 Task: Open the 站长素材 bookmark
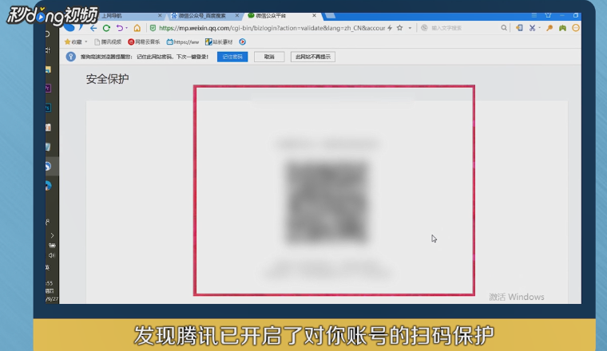coord(219,41)
